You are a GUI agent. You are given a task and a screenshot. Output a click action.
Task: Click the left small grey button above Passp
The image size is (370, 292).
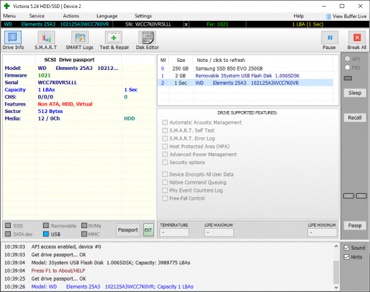[348, 196]
